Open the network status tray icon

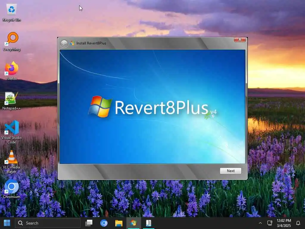270,223
